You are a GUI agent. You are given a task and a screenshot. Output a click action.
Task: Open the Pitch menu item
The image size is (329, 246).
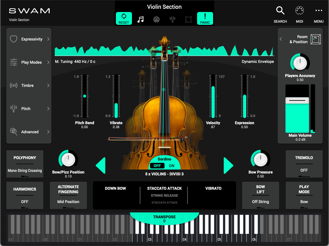(29, 109)
